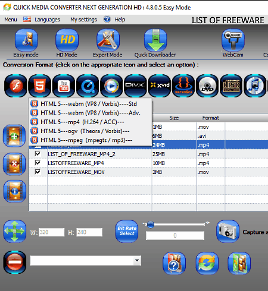Select the QuickTime format icon
Screen dimensions: 268x291
click(x=88, y=86)
